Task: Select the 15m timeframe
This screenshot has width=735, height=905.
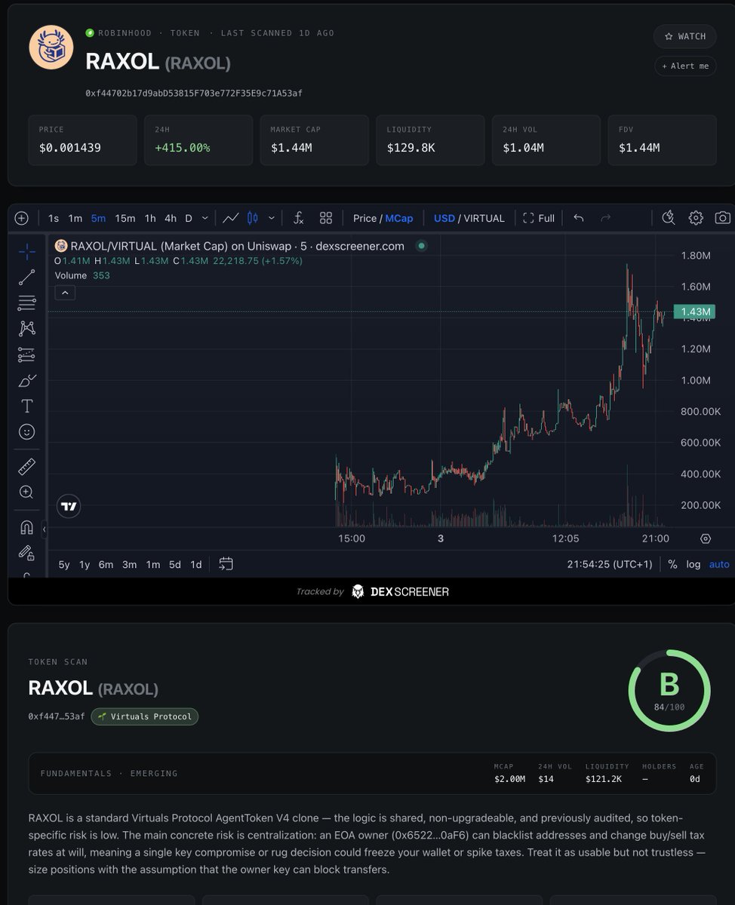Action: pos(125,218)
